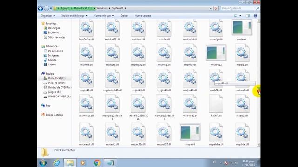Image resolution: width=298 pixels, height=167 pixels.
Task: Open the view options dropdown arrow
Action: pyautogui.click(x=240, y=16)
